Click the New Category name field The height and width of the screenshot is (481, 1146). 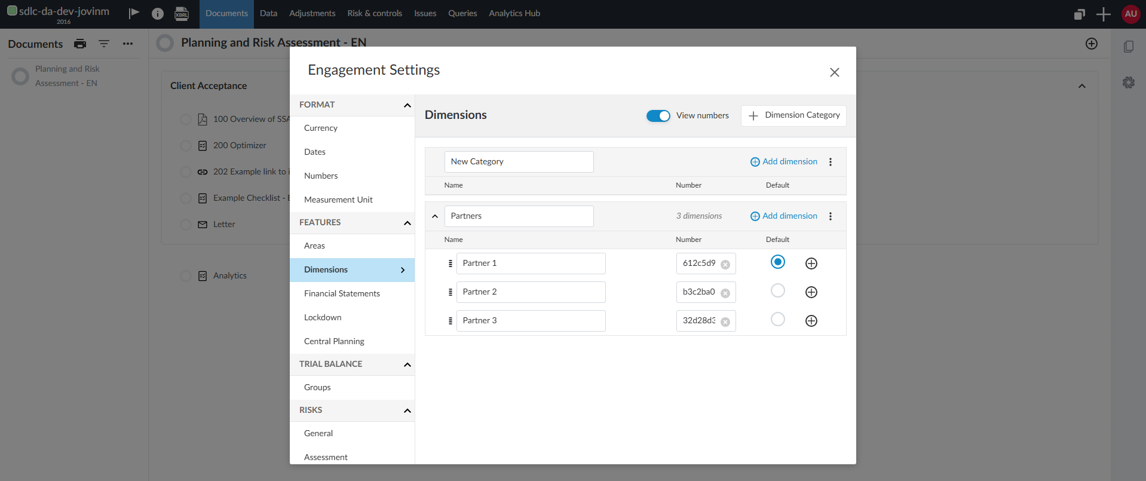coord(519,162)
